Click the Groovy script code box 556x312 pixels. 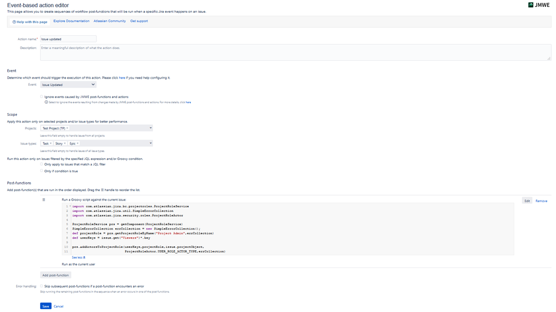click(288, 229)
